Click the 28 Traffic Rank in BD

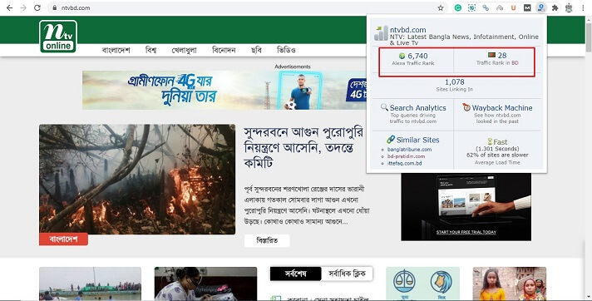(502, 55)
